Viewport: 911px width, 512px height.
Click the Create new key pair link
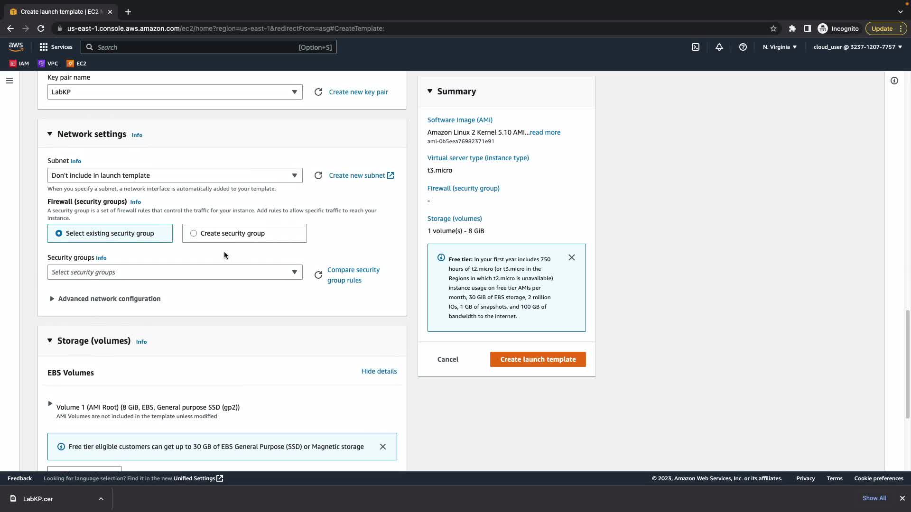tap(358, 92)
